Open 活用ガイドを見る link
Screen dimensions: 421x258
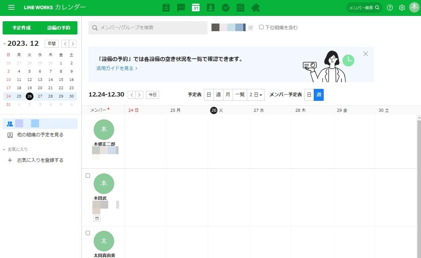[x=117, y=68]
